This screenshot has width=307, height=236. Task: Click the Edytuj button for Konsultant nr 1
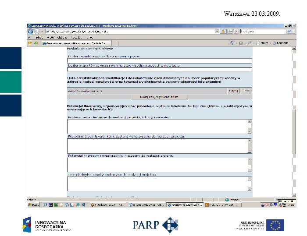[x=233, y=91]
